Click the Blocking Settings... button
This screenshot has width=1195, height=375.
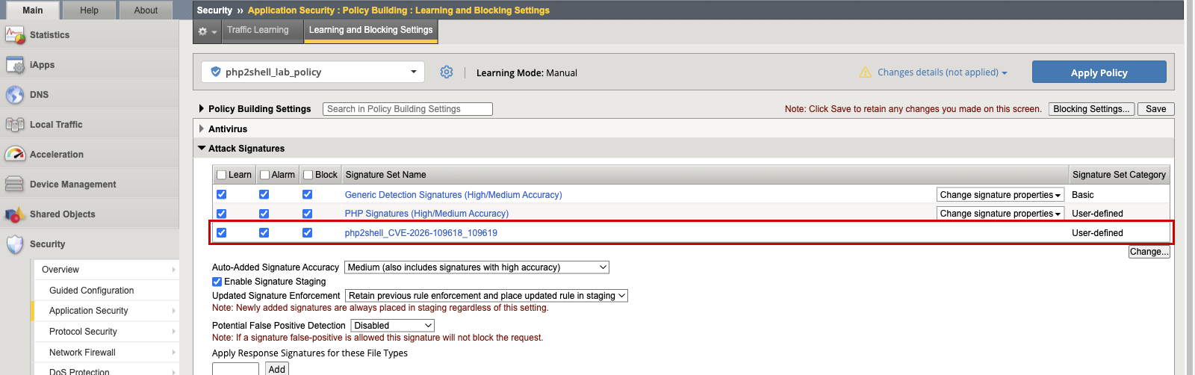pyautogui.click(x=1091, y=109)
